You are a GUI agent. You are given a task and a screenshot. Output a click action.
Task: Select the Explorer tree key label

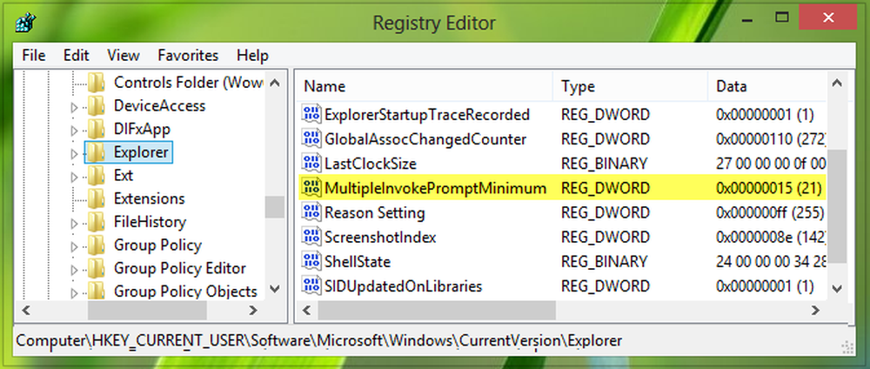point(141,152)
